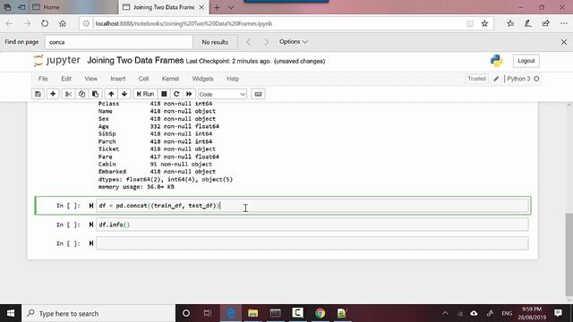Click the browser back arrow
The width and height of the screenshot is (573, 322).
pyautogui.click(x=9, y=24)
